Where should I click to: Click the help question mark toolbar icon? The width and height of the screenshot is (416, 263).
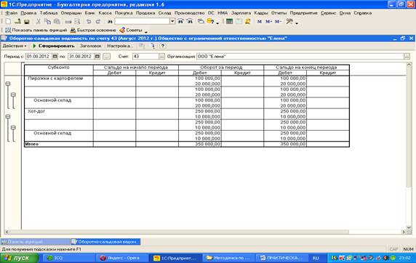(210, 22)
